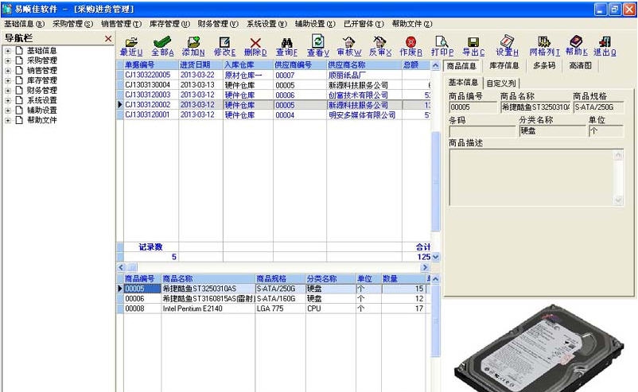The image size is (638, 392).
Task: Expand the 辅助设置 tree node
Action: click(x=8, y=111)
